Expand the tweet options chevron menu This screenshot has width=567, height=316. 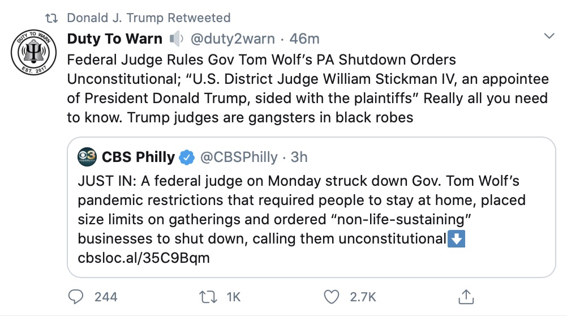coord(548,36)
